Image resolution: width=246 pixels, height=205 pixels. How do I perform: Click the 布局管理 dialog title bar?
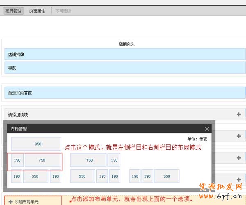click(102, 129)
